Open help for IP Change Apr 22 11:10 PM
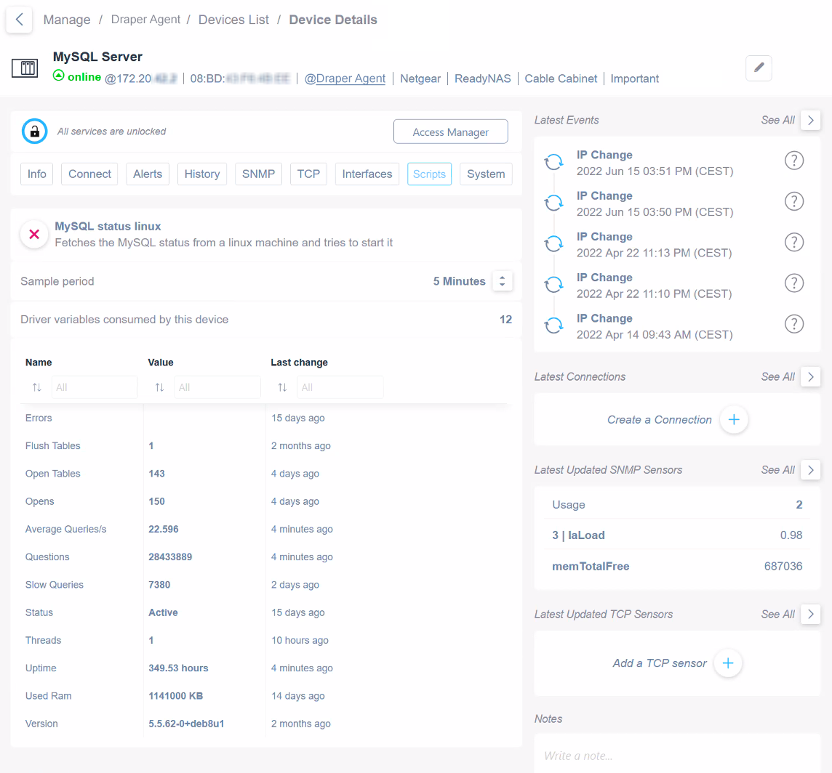Viewport: 832px width, 773px height. (x=793, y=283)
